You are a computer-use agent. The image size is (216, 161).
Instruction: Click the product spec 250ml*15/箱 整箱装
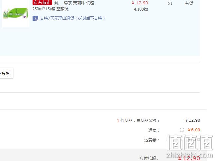point(51,9)
